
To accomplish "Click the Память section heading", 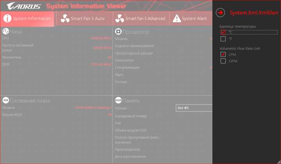I will click(131, 101).
